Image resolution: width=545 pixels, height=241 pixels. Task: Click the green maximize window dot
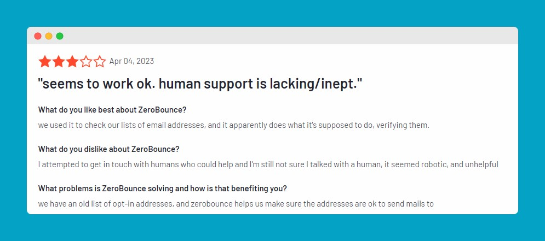[x=60, y=36]
